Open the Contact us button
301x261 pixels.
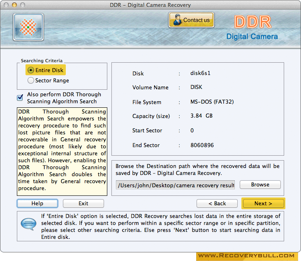coord(191,20)
